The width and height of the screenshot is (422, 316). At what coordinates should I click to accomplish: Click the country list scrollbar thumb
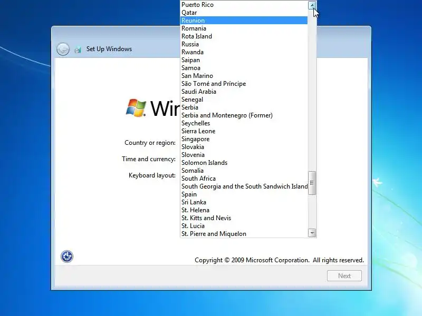312,183
